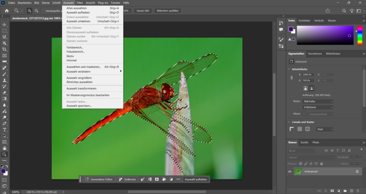Select the Brush tool
This screenshot has height=194, width=366.
(4, 74)
